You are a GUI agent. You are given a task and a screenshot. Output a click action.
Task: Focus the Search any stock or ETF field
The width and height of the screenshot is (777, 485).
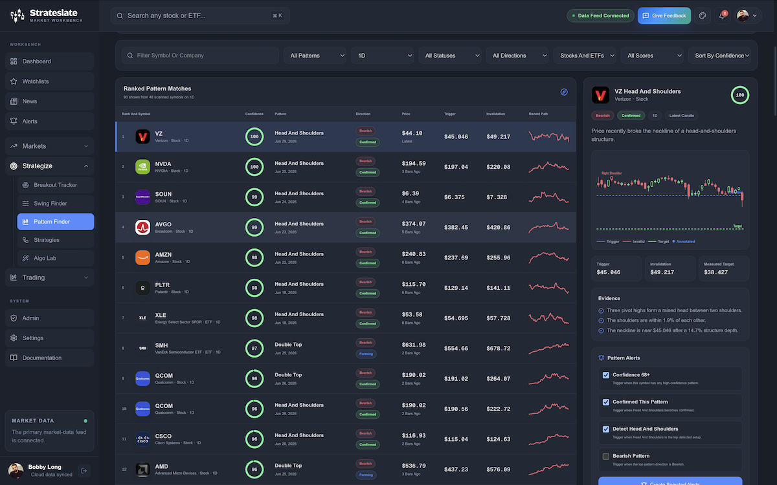[200, 16]
